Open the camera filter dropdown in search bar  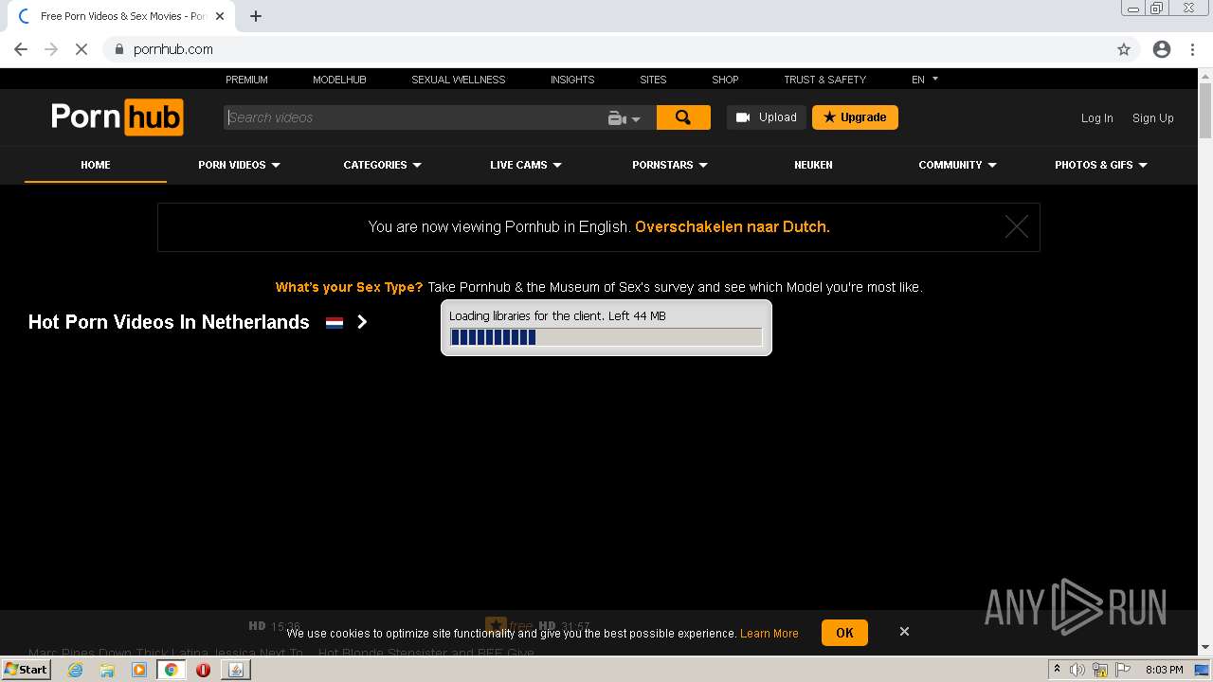click(x=625, y=118)
